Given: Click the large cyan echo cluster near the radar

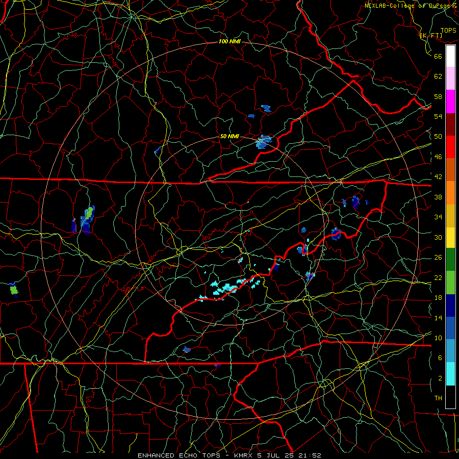Looking at the screenshot, I should click(227, 288).
